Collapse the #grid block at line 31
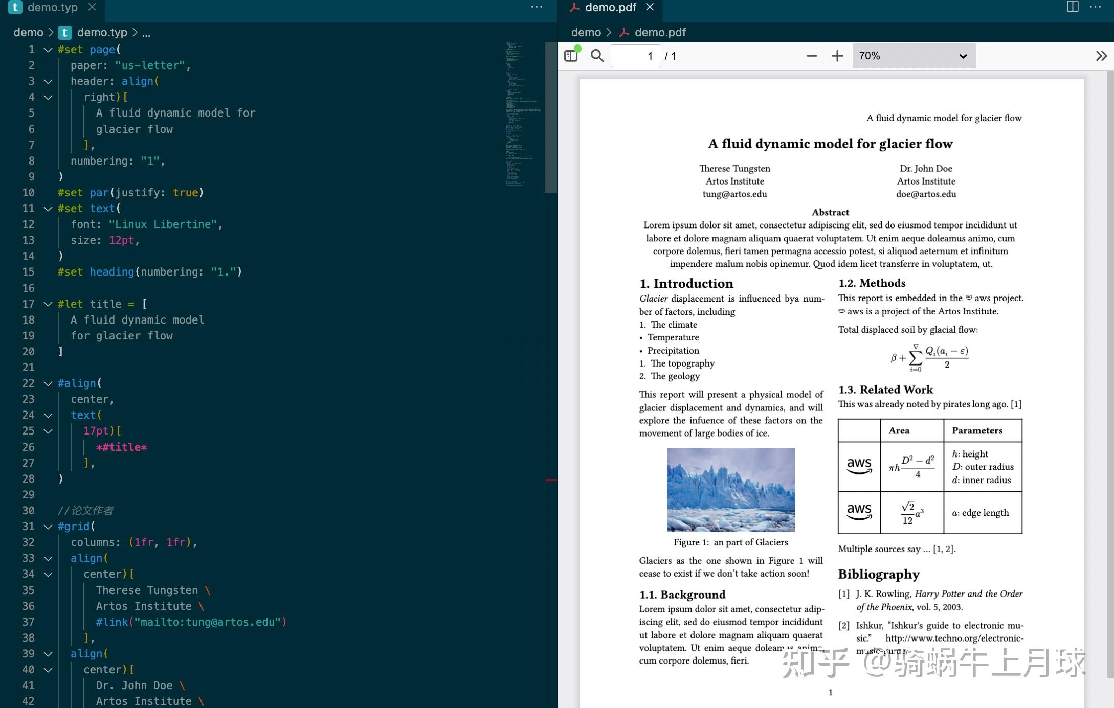 coord(48,527)
